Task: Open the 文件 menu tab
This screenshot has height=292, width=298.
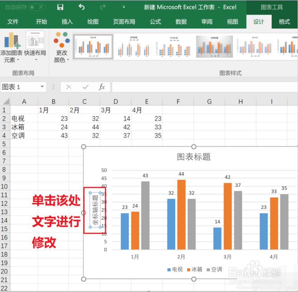Action: click(13, 22)
